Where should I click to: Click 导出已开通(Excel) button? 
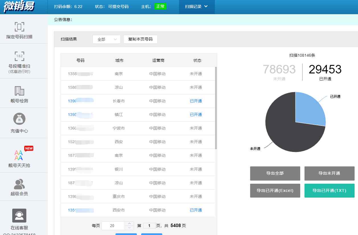[x=275, y=190]
